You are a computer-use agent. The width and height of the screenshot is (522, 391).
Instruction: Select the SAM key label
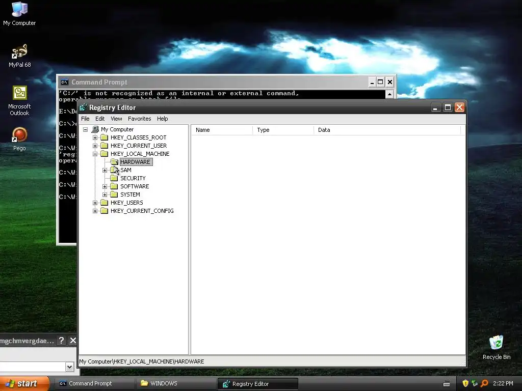(126, 170)
